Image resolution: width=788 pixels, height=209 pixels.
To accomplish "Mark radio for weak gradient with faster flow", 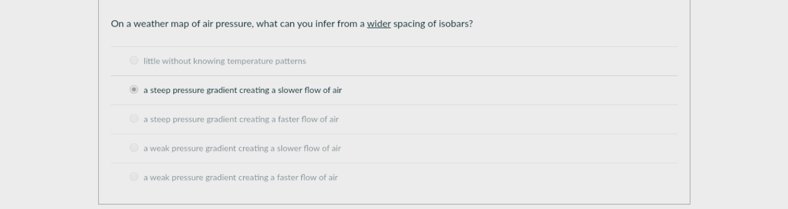I will tap(134, 177).
